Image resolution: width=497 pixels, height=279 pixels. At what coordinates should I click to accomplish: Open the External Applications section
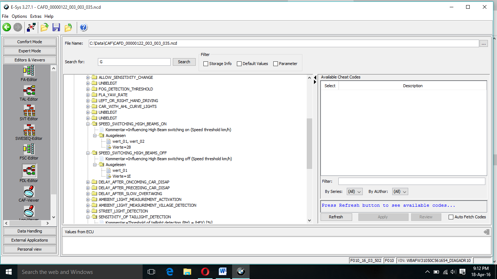coord(30,240)
